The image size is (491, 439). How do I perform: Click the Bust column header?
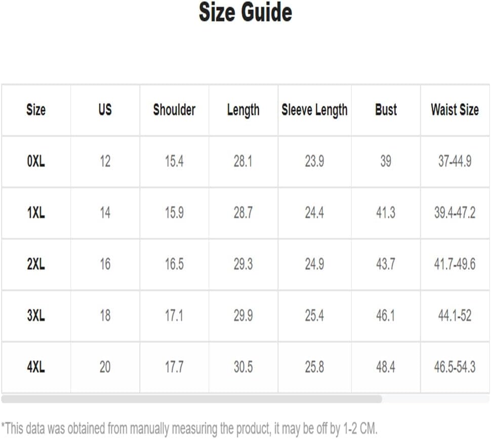click(386, 110)
